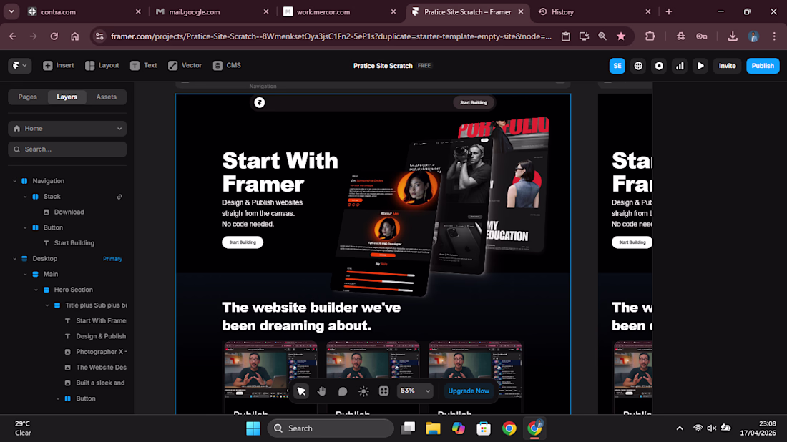Image resolution: width=787 pixels, height=442 pixels.
Task: Switch to the Assets tab
Action: click(x=106, y=97)
